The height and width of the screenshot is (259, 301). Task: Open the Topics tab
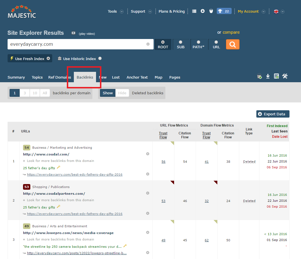pos(37,77)
